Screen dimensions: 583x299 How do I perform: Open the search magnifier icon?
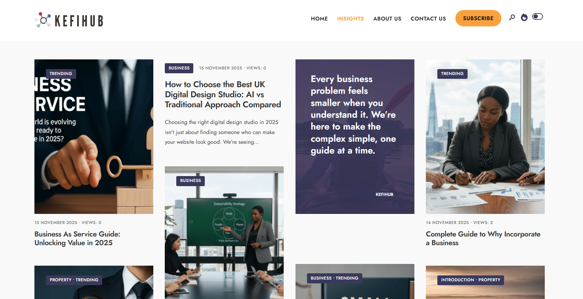pos(512,17)
